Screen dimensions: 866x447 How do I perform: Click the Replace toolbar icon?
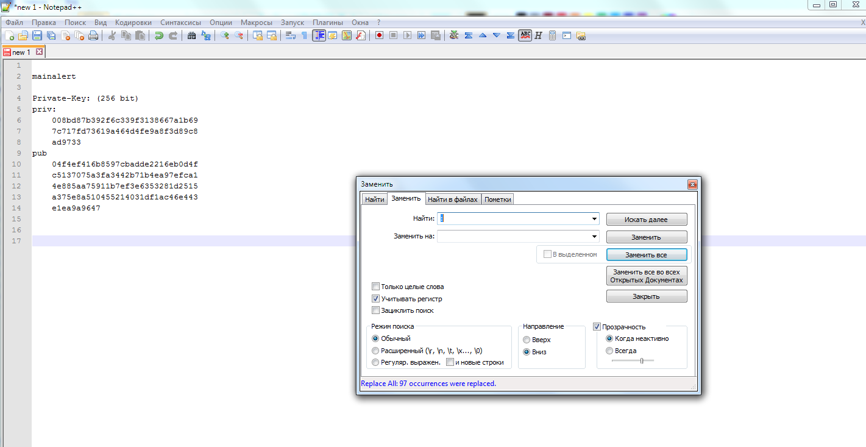206,35
